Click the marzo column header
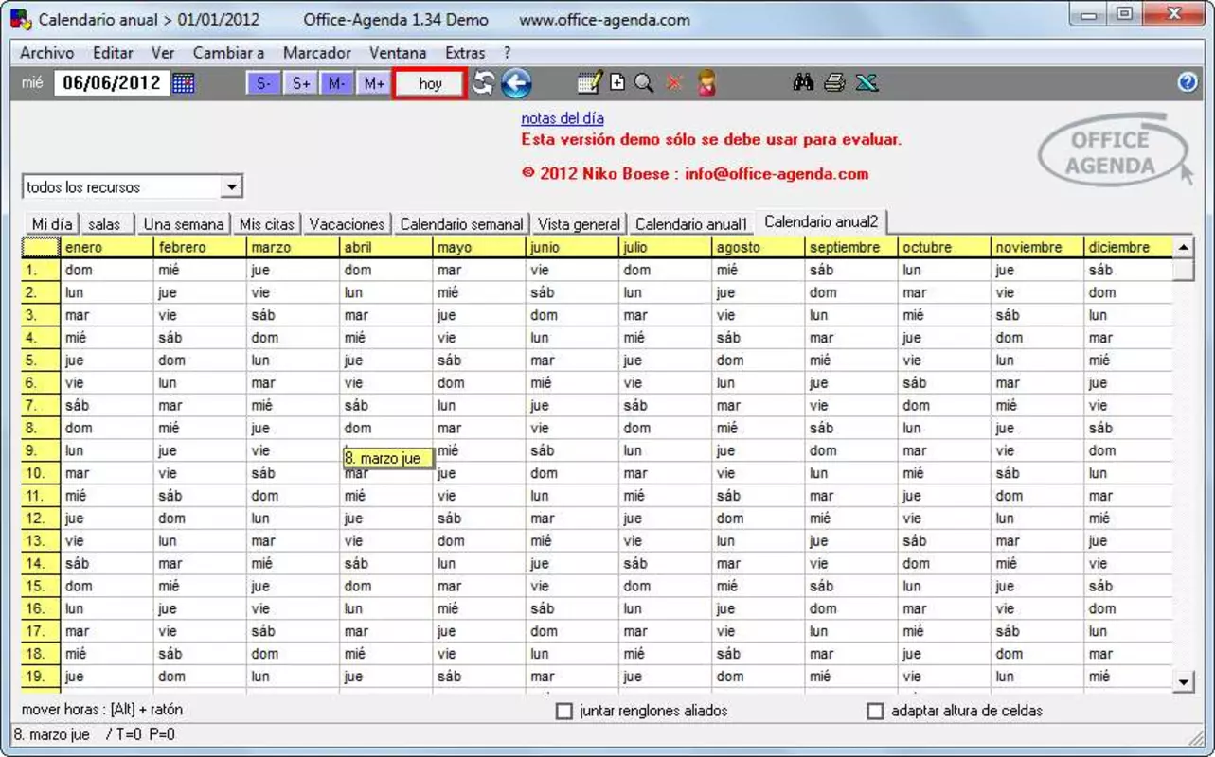This screenshot has height=757, width=1215. click(x=293, y=247)
